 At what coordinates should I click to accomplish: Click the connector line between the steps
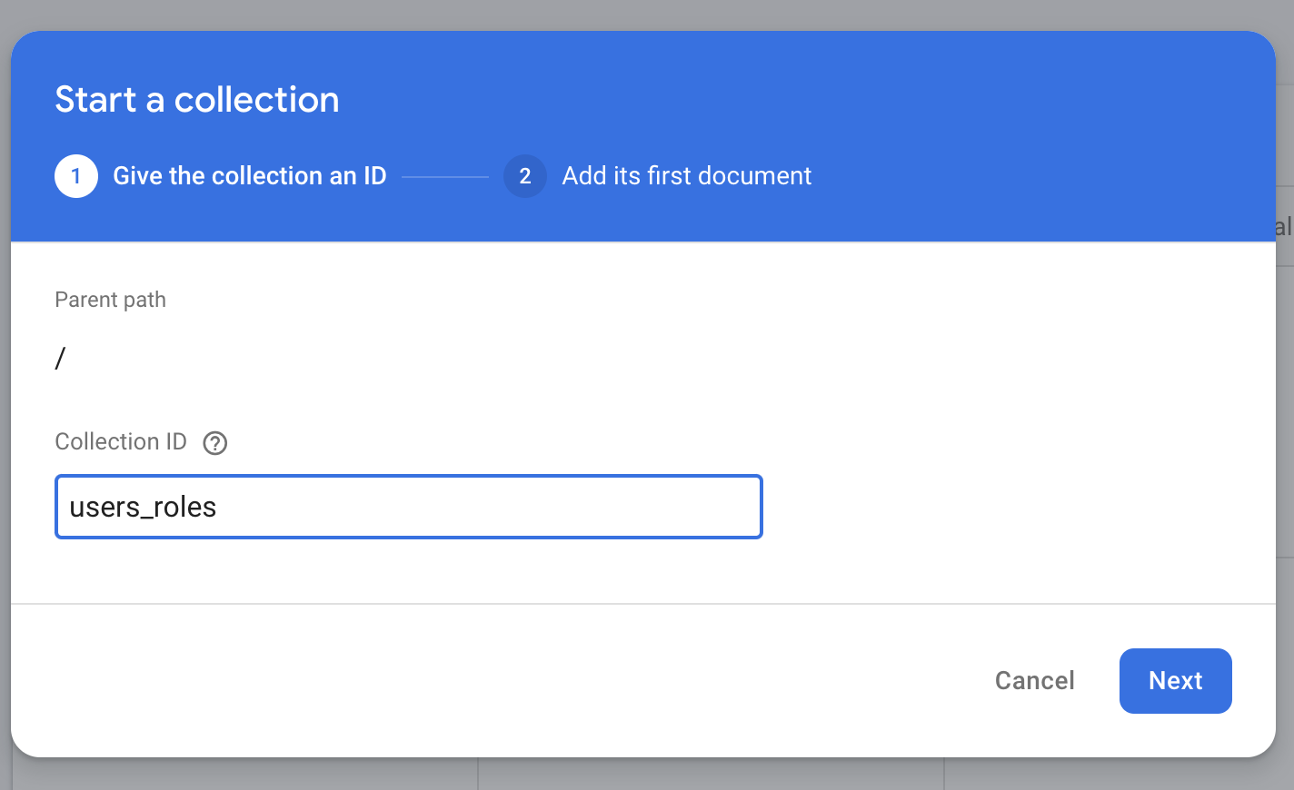[445, 177]
